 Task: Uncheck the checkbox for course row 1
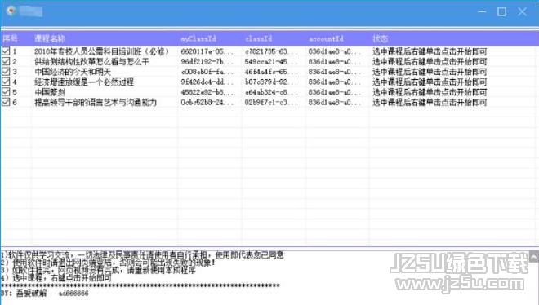6,51
